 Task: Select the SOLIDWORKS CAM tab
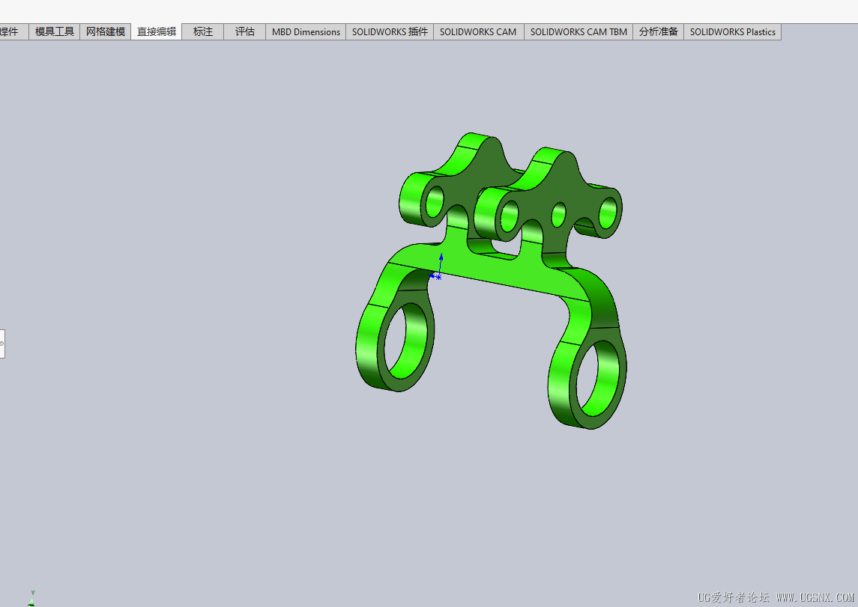coord(478,31)
